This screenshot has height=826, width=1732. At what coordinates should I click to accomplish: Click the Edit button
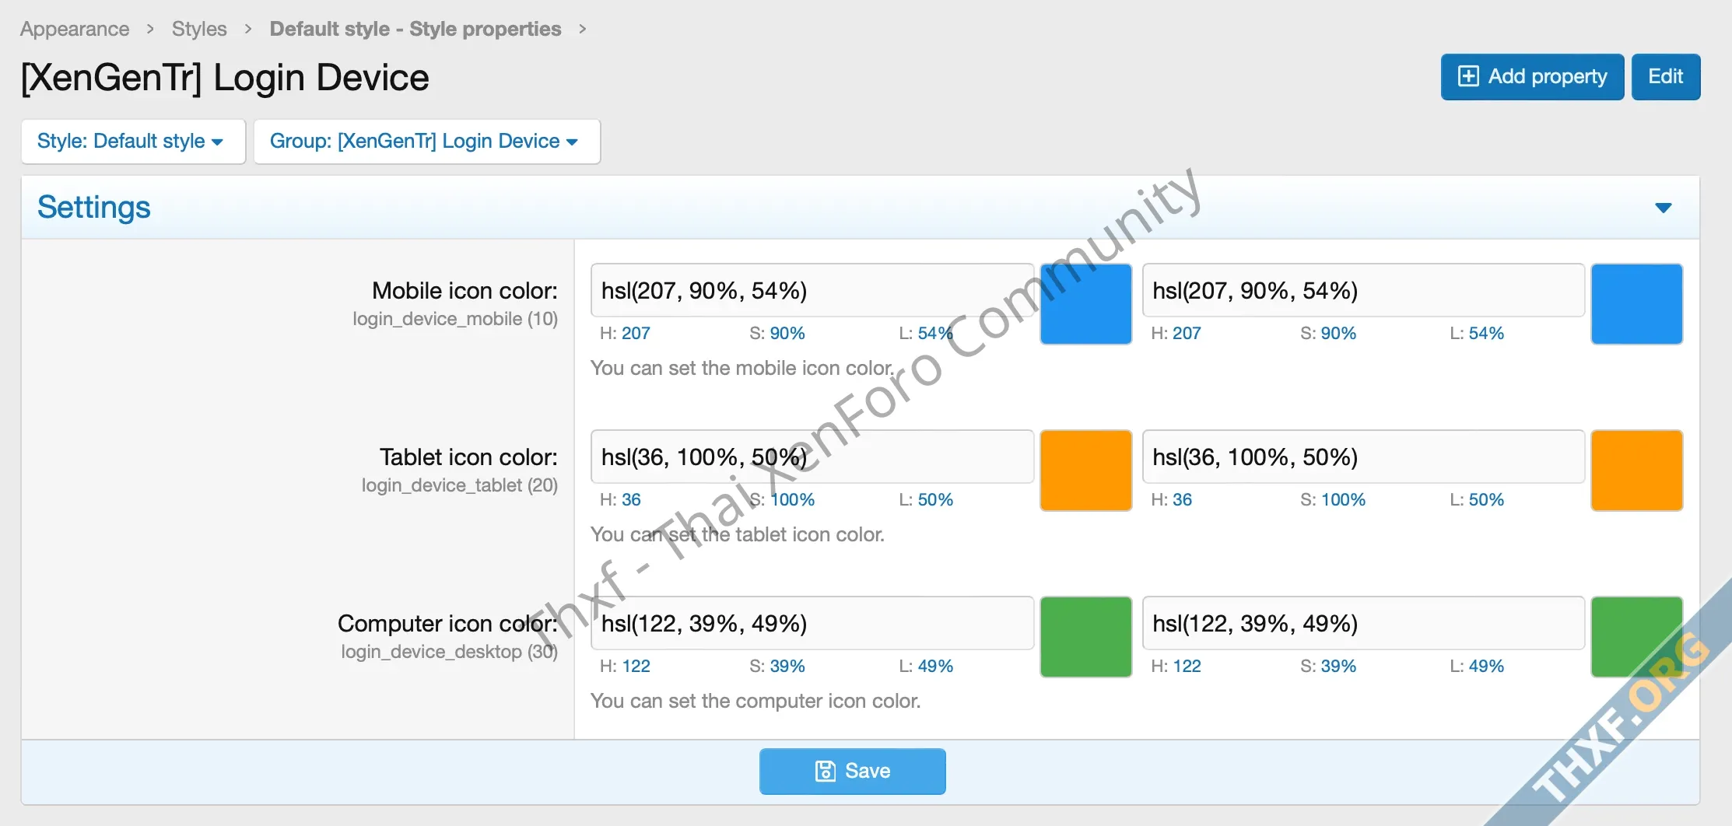pyautogui.click(x=1665, y=77)
